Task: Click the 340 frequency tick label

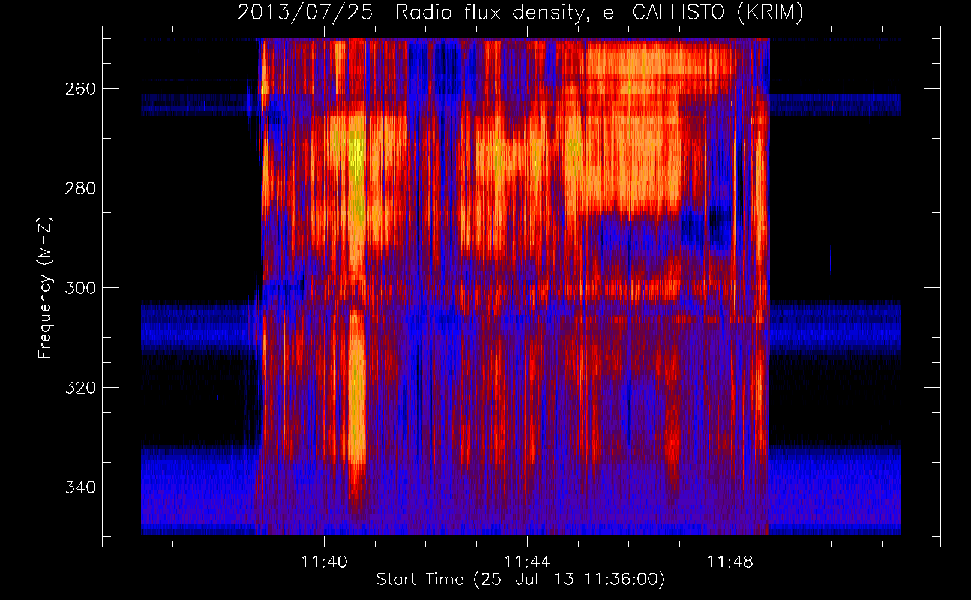Action: pos(80,487)
